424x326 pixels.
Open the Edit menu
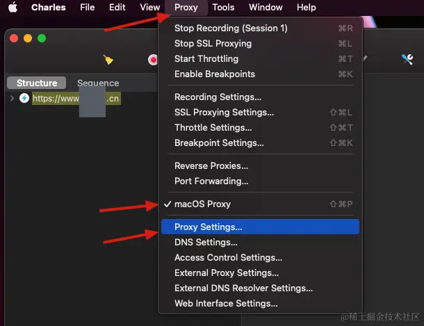(117, 7)
